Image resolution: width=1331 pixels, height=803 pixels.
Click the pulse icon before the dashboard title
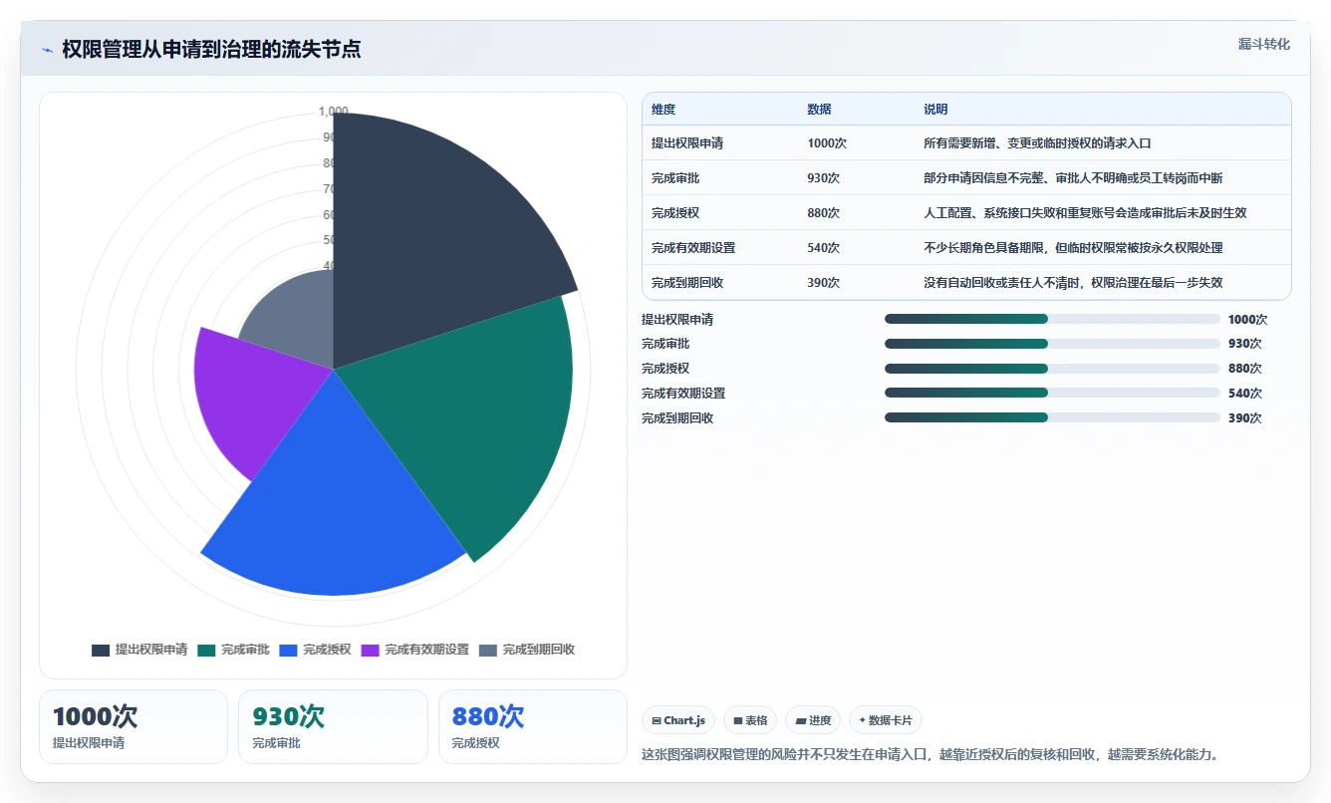(x=47, y=50)
